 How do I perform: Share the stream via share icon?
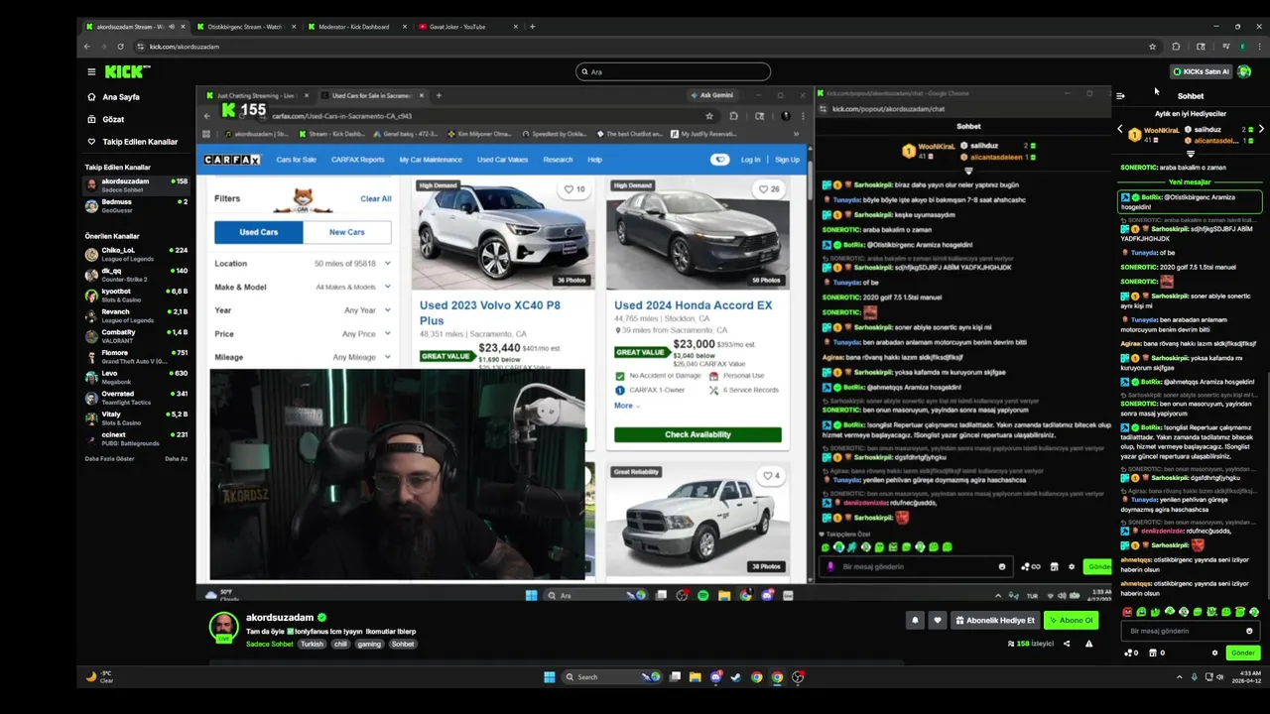click(1067, 644)
